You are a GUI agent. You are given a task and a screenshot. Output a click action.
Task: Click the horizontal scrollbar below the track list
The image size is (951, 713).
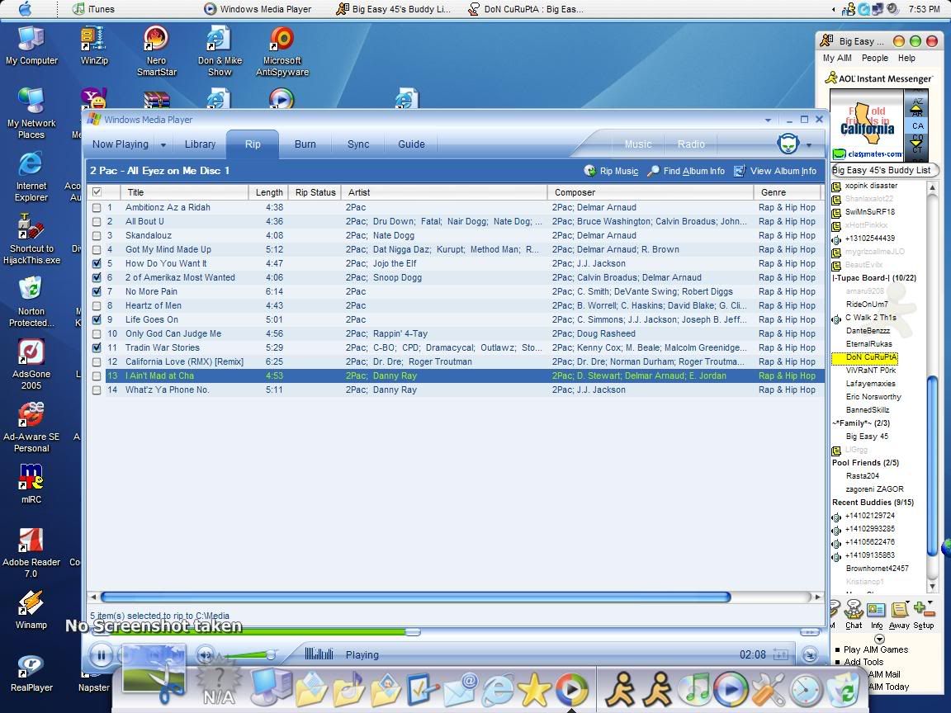coord(413,597)
